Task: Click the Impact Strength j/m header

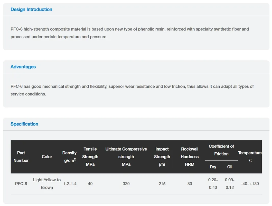Action: pos(162,157)
